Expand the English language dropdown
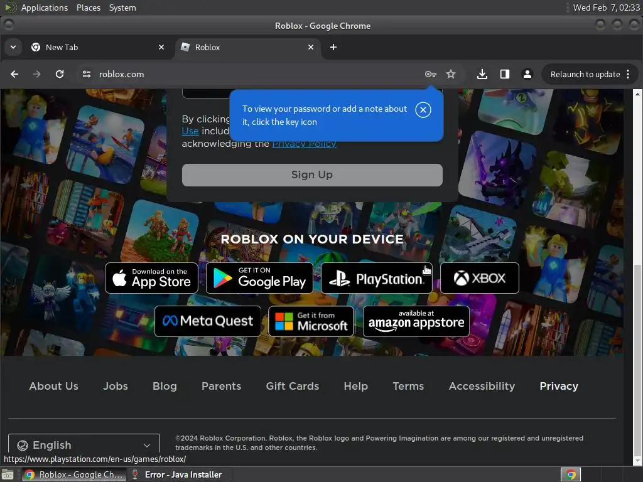This screenshot has width=643, height=482. click(x=84, y=445)
